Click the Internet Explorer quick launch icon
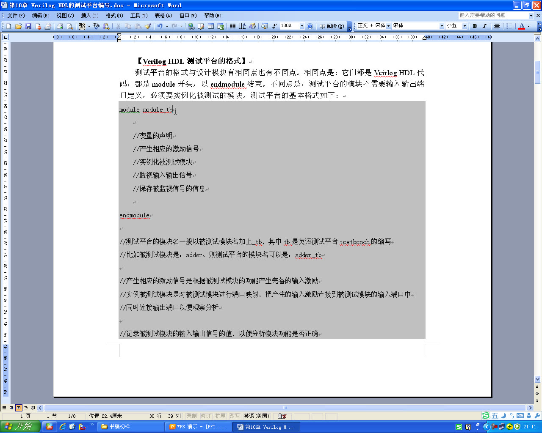 63,427
